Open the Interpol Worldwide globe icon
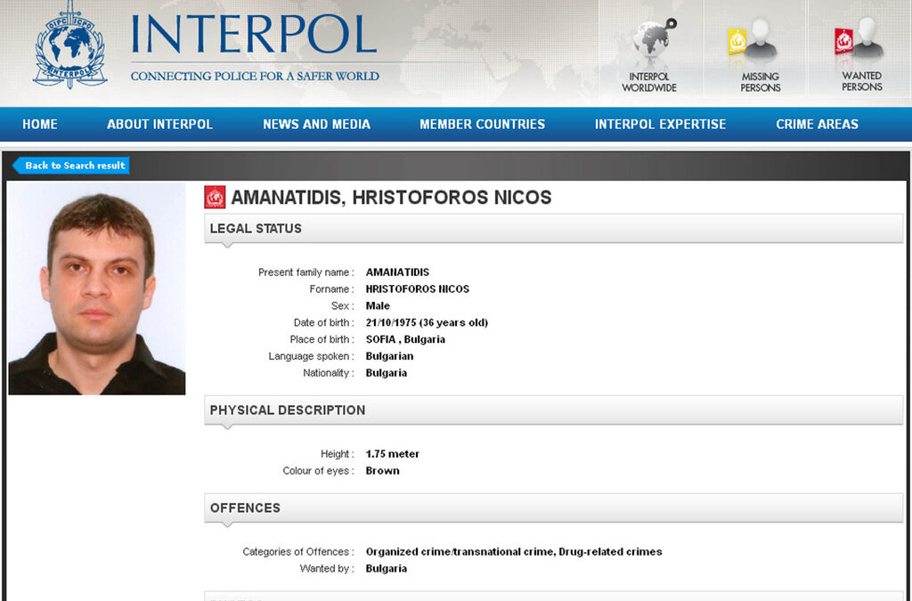The width and height of the screenshot is (912, 601). tap(653, 39)
